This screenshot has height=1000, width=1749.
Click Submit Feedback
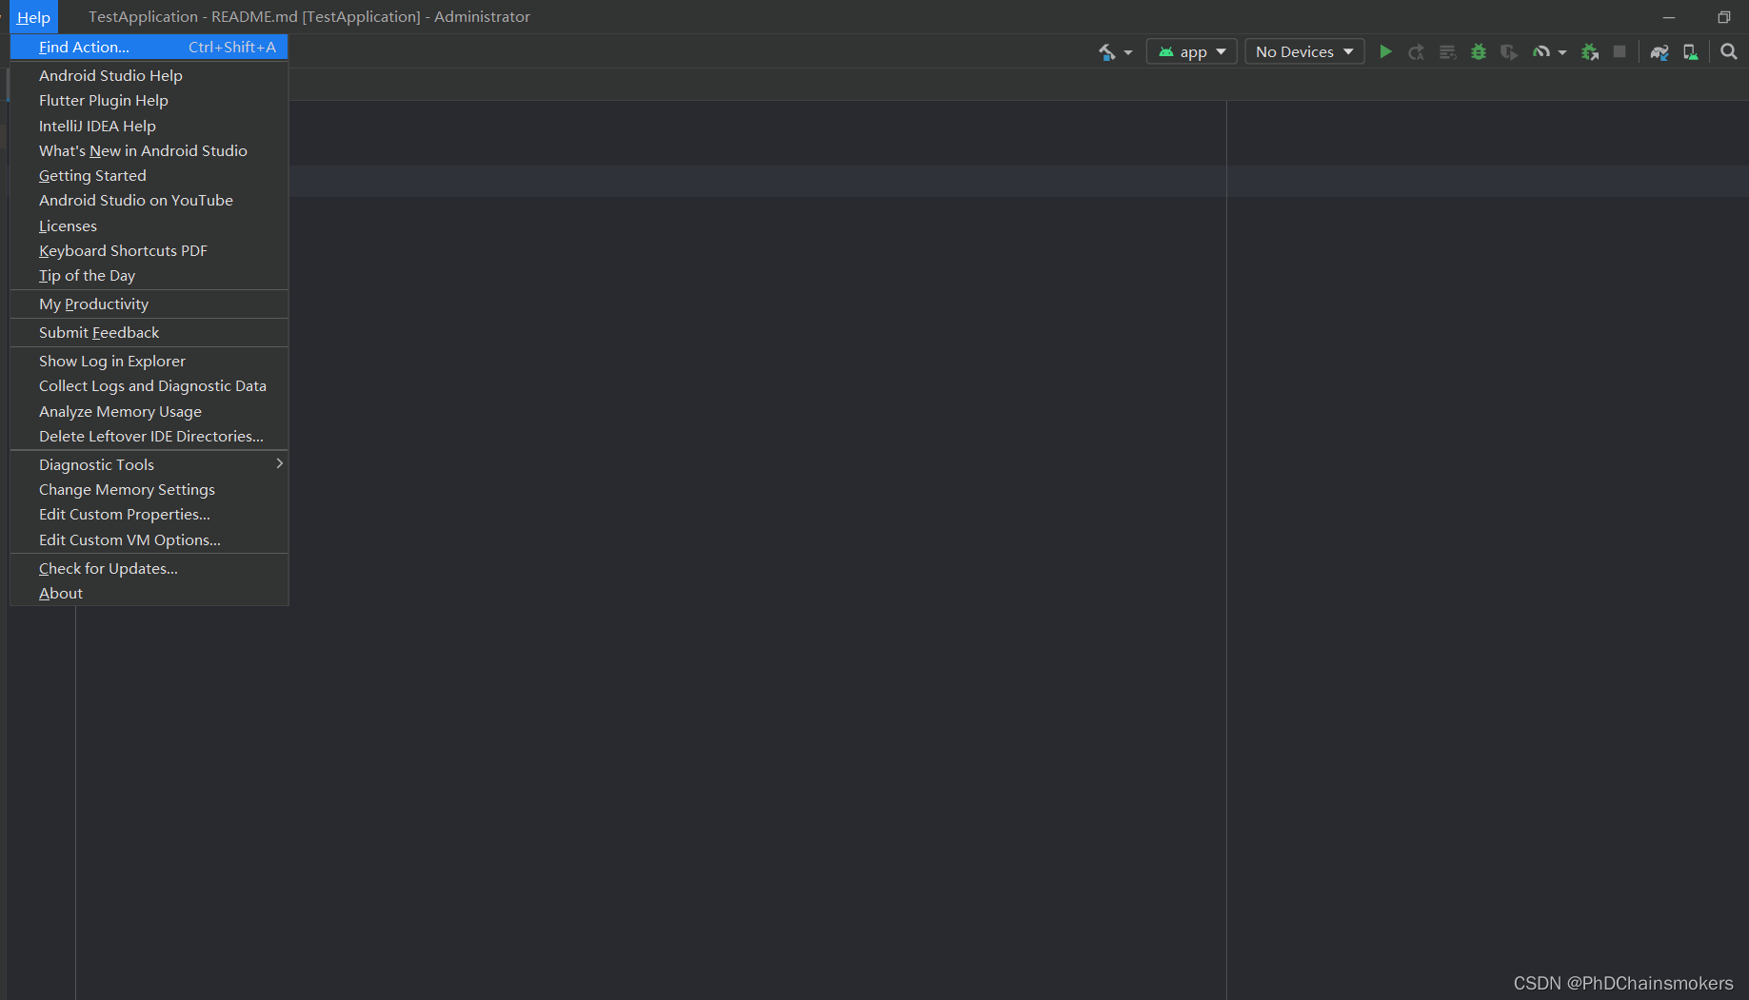(98, 332)
